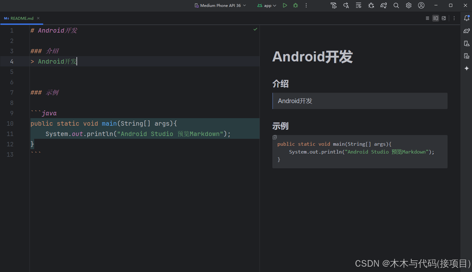Toggle preview-only markdown mode
This screenshot has width=472, height=272.
(444, 18)
